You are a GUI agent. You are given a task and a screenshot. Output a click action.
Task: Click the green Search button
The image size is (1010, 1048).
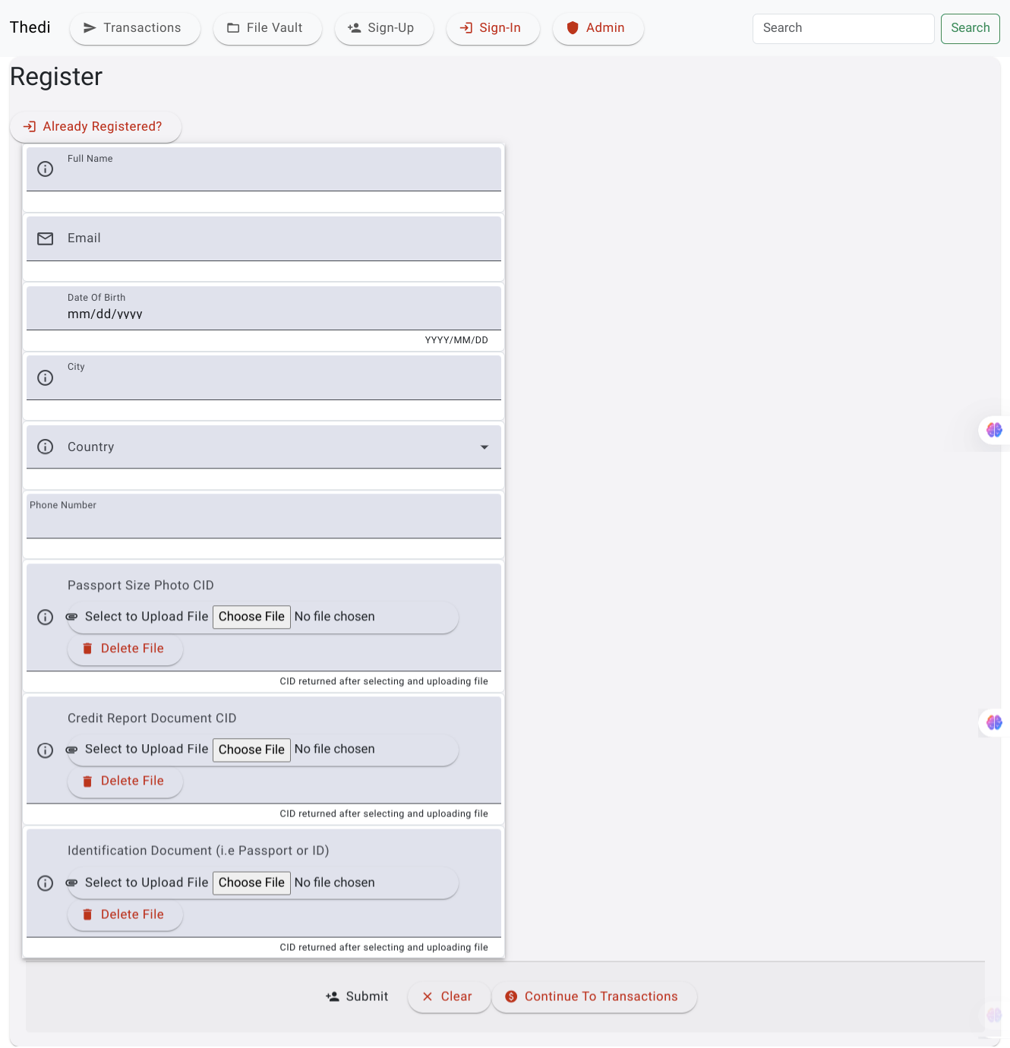pos(971,28)
